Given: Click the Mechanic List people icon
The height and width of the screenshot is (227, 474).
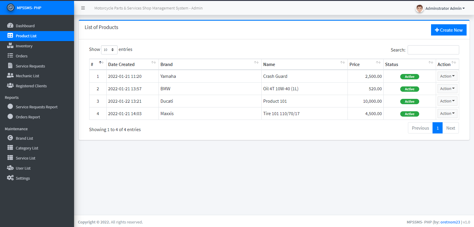Looking at the screenshot, I should pos(10,75).
